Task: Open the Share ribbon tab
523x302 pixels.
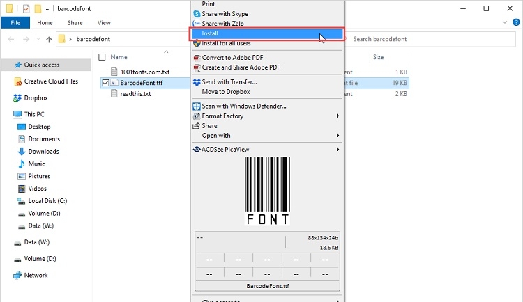Action: (75, 23)
